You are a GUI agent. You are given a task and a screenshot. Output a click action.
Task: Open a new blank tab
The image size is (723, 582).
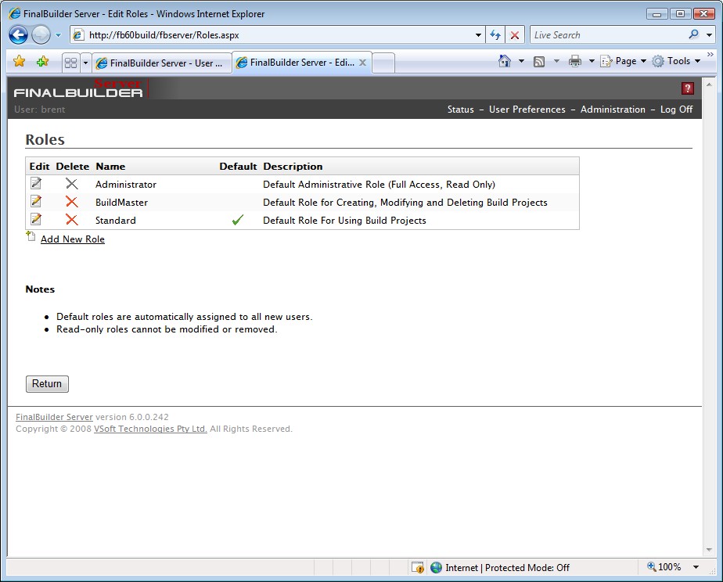pos(383,63)
